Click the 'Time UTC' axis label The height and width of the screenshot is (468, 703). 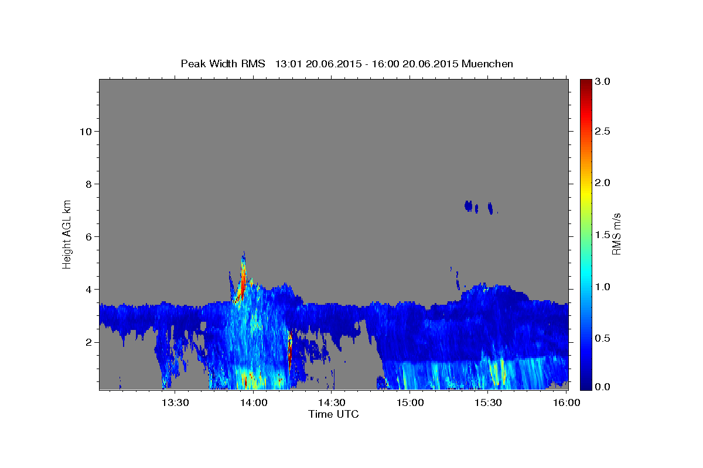[x=333, y=414]
